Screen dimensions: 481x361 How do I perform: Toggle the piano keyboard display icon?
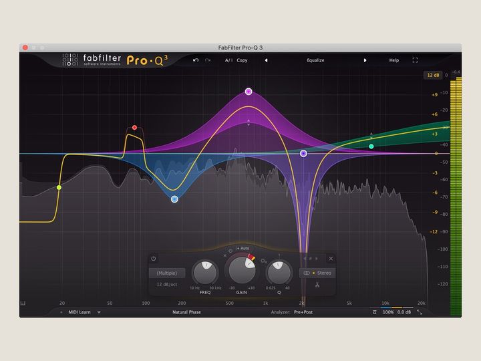pyautogui.click(x=23, y=303)
